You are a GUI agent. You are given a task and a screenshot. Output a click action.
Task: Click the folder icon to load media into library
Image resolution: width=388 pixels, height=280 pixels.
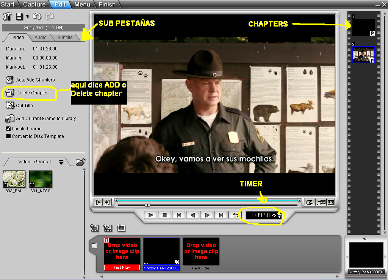click(x=80, y=162)
